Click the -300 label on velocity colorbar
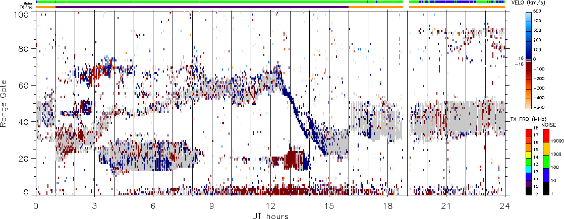The height and width of the screenshot is (219, 564). tap(538, 88)
